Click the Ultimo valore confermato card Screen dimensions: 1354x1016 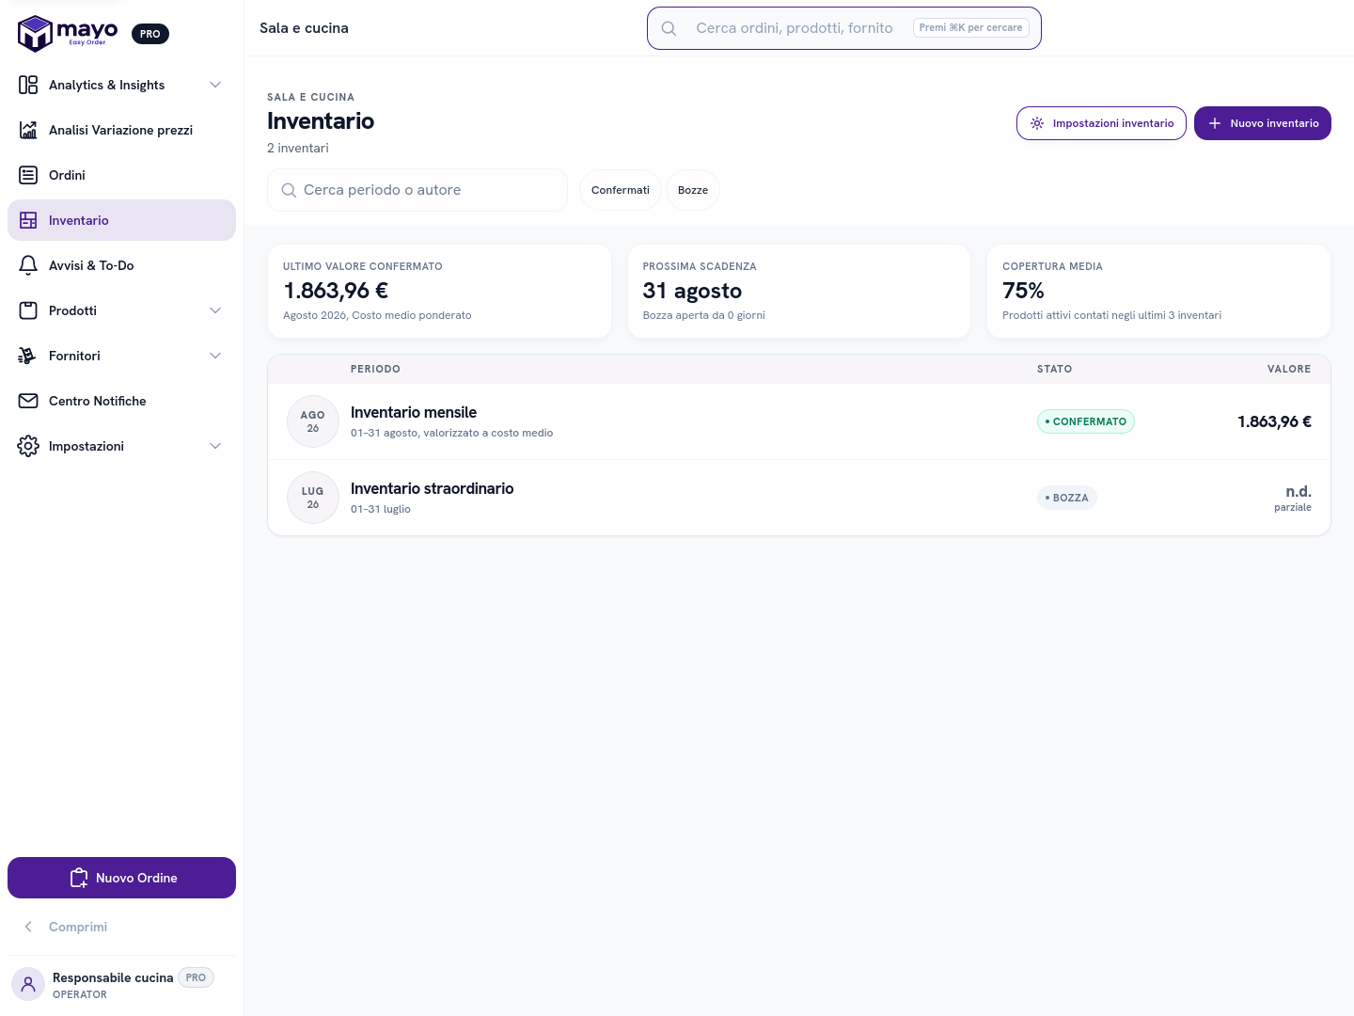click(439, 291)
